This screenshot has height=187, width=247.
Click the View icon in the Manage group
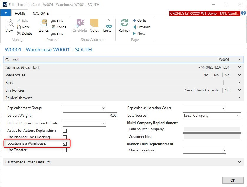pyautogui.click(x=9, y=25)
